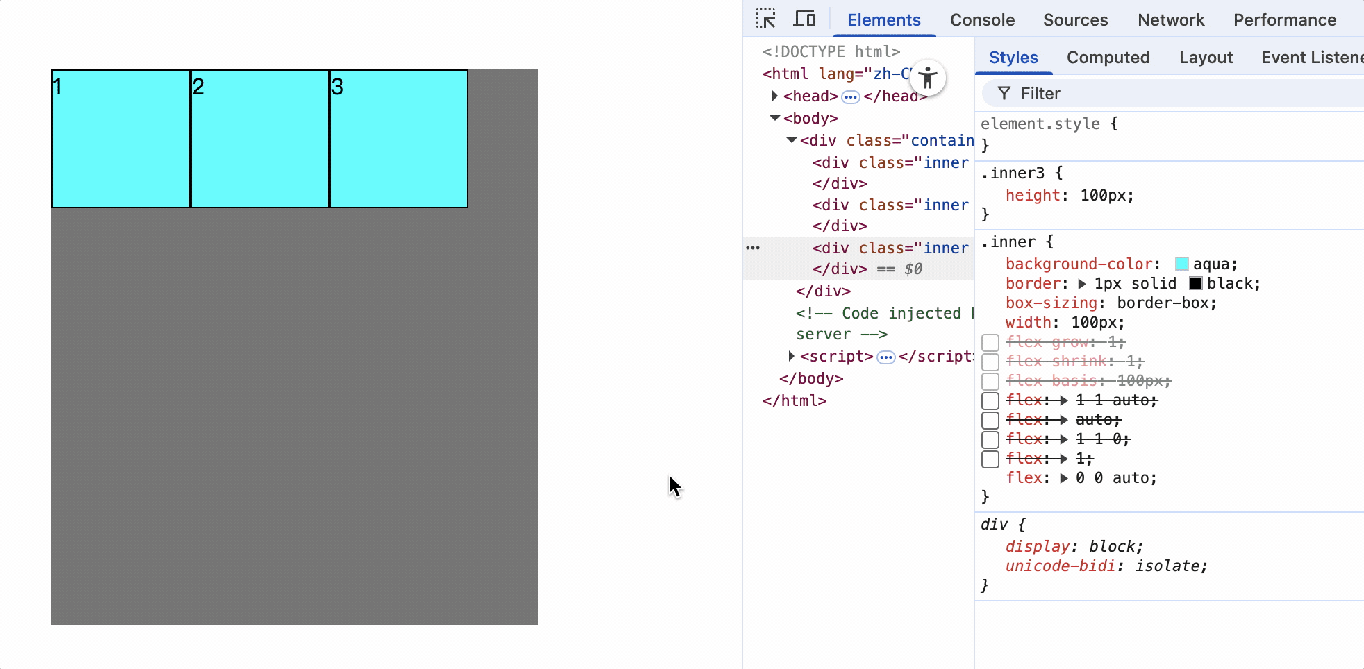
Task: Open the aqua background color swatch
Action: pos(1181,264)
